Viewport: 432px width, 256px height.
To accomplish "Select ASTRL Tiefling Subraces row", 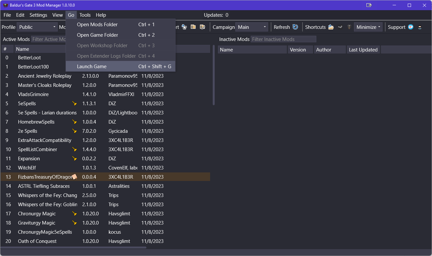I will [x=105, y=186].
